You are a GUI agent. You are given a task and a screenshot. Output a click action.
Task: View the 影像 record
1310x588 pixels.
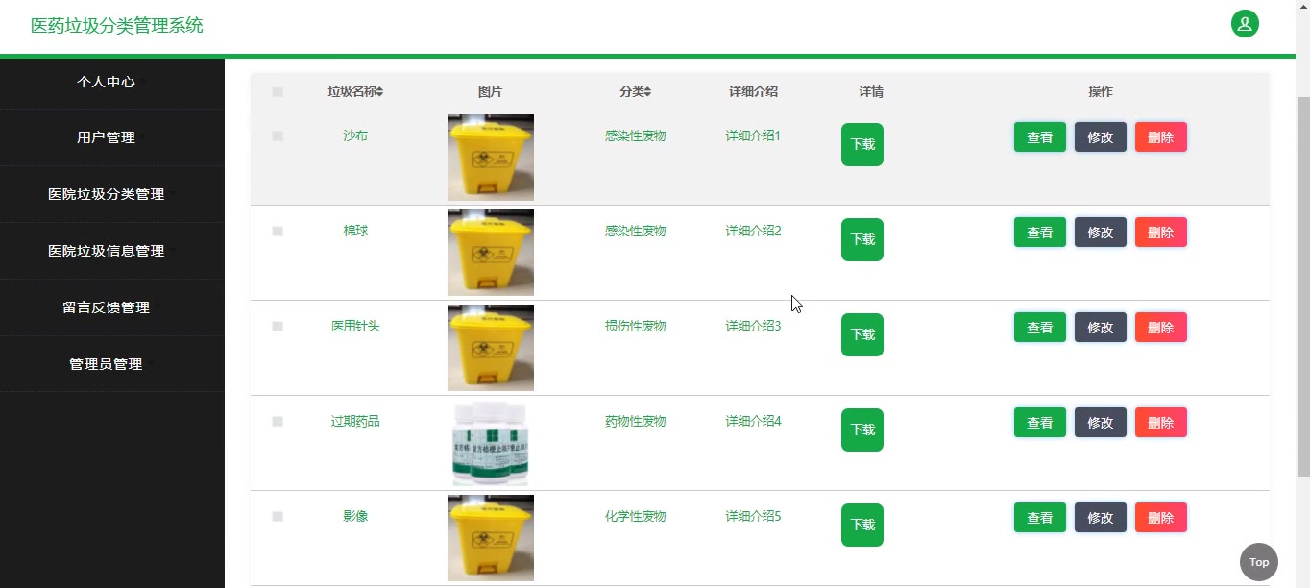click(1040, 518)
